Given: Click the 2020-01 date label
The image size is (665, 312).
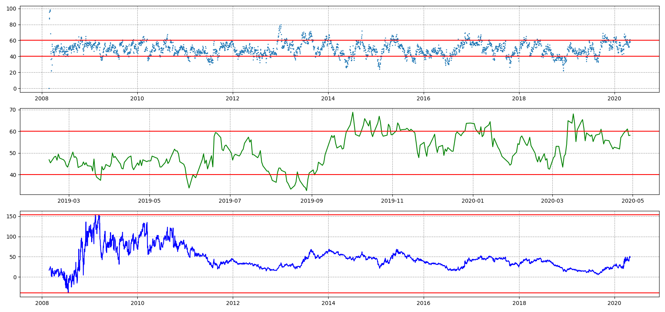Looking at the screenshot, I should pos(473,201).
